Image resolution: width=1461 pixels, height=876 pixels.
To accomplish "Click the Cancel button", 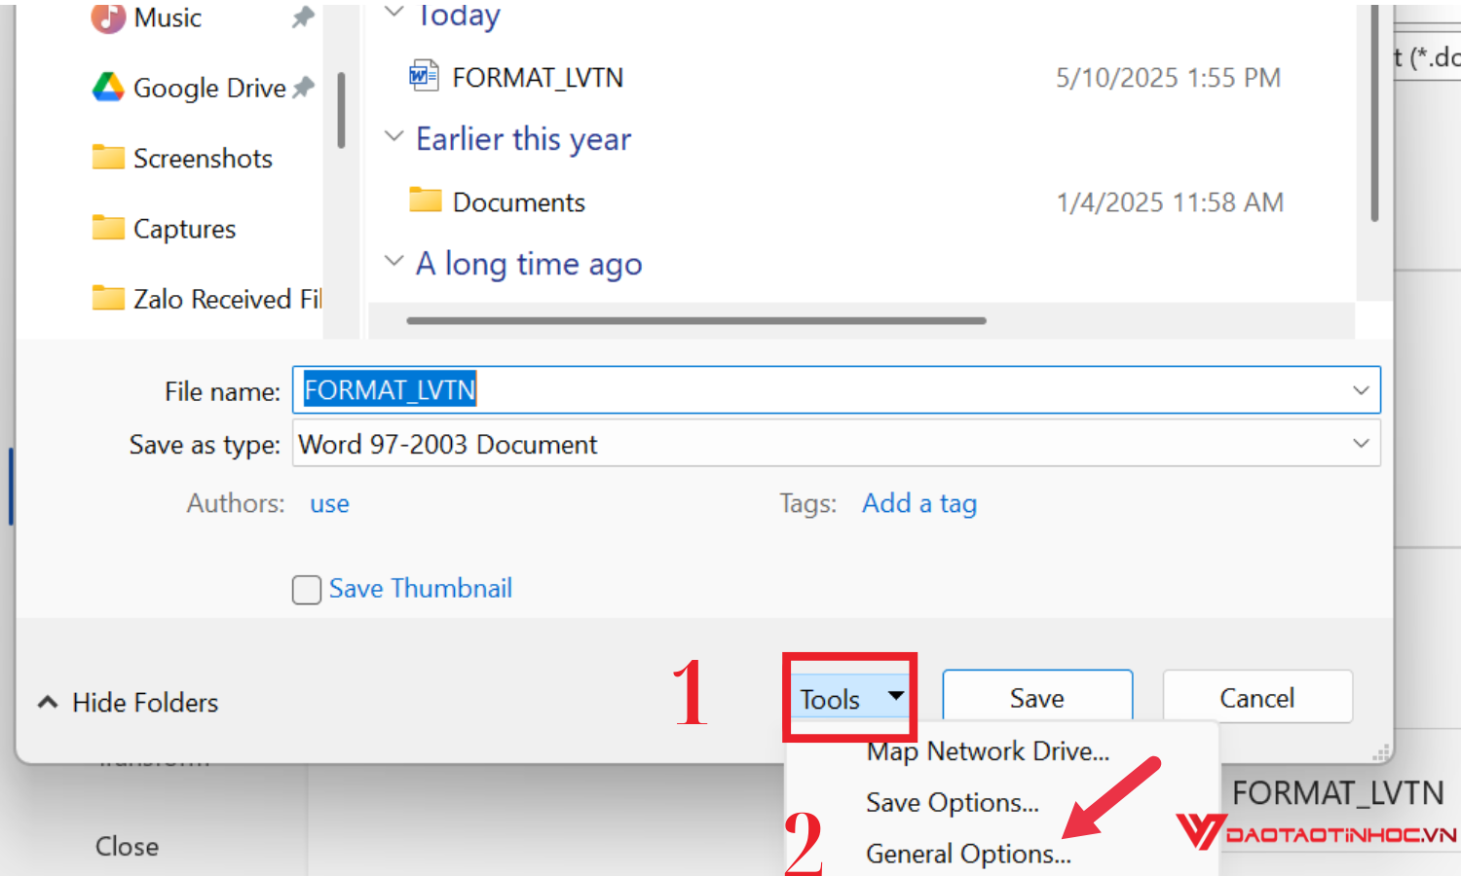I will (1256, 697).
